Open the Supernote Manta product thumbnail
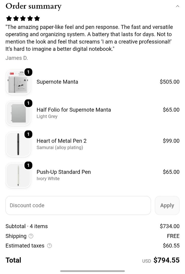The width and height of the screenshot is (185, 274). (18, 82)
